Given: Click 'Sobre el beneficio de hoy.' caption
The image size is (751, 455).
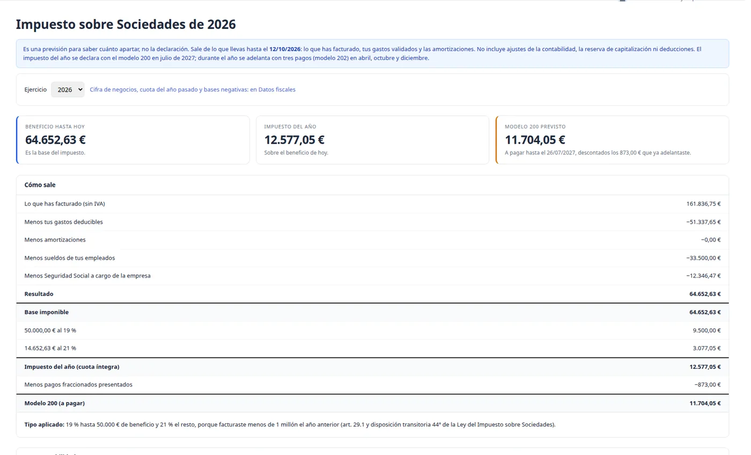Looking at the screenshot, I should coord(296,153).
